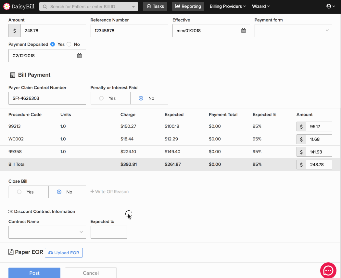Click the Paper EOR document icon
Viewport: 341px width, 278px height.
[x=11, y=252]
